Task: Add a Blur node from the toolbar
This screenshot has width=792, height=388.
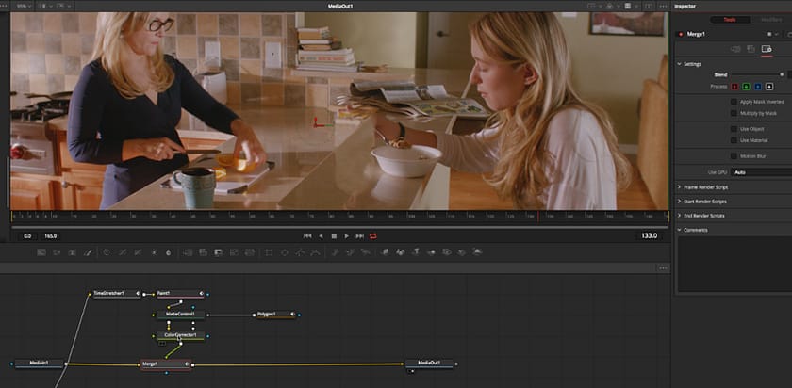Action: 168,251
